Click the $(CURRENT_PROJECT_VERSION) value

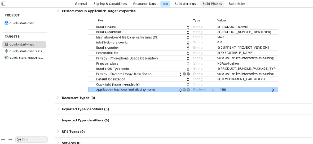click(243, 48)
